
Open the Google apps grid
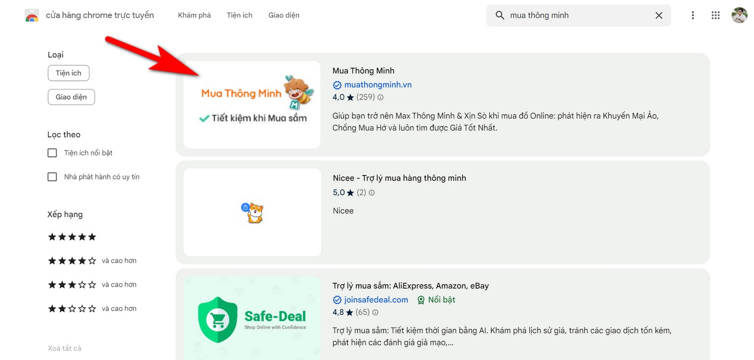716,16
